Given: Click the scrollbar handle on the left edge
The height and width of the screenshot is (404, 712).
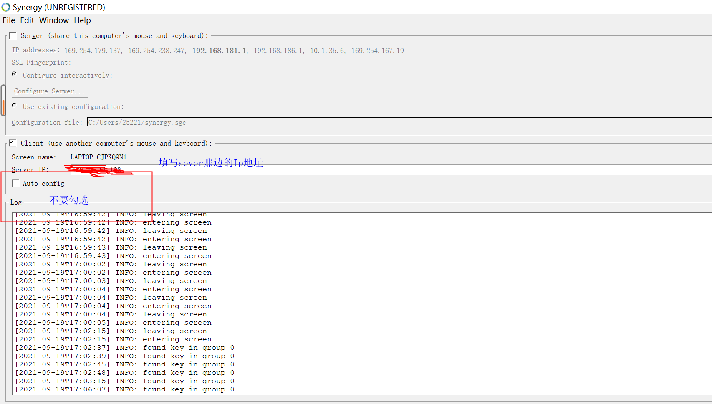Looking at the screenshot, I should [x=3, y=100].
